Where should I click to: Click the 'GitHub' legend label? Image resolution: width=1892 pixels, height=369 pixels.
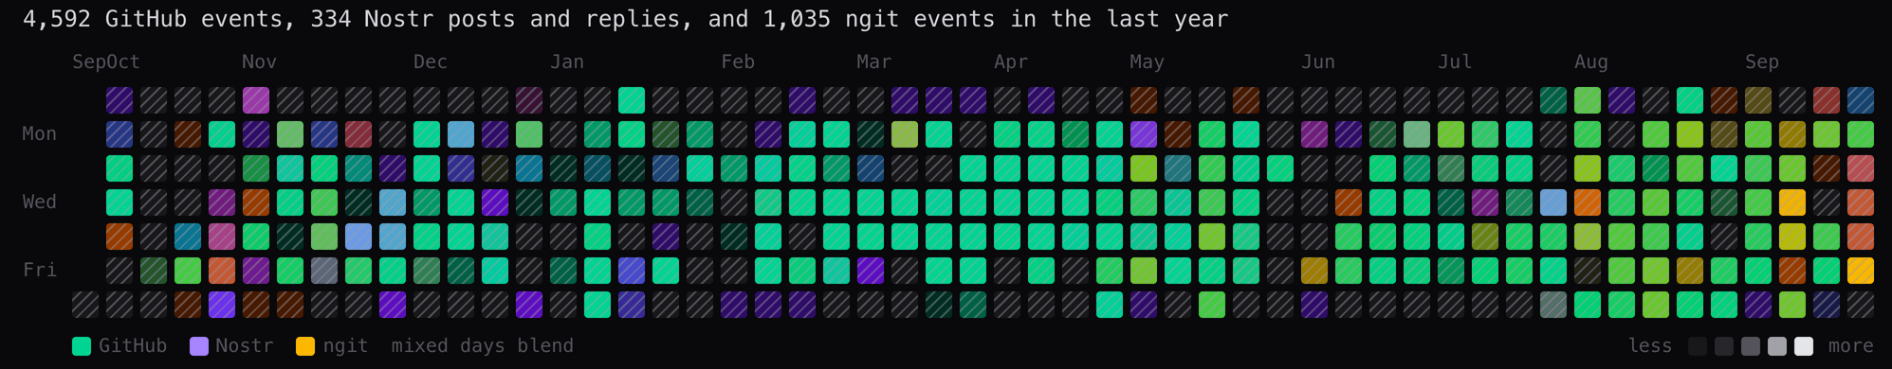[133, 346]
